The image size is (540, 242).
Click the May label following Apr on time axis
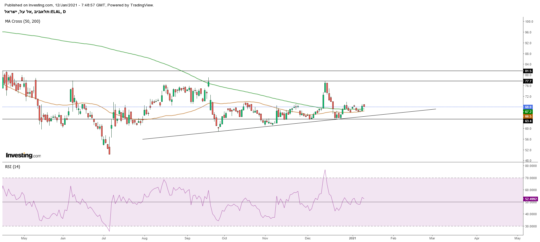(x=518, y=238)
